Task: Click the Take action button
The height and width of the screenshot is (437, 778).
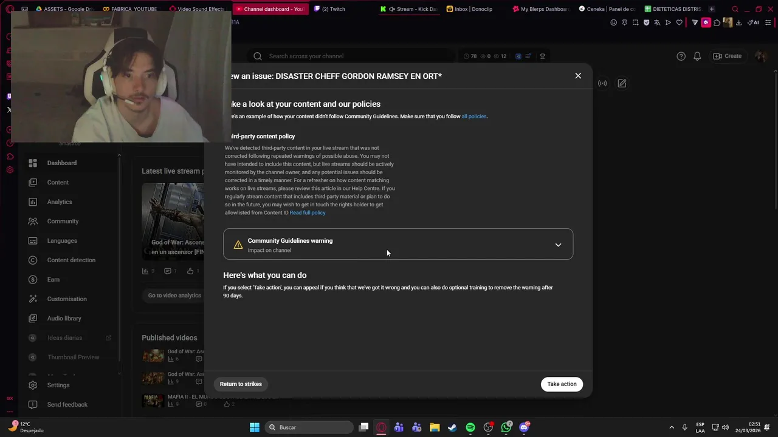Action: (562, 384)
